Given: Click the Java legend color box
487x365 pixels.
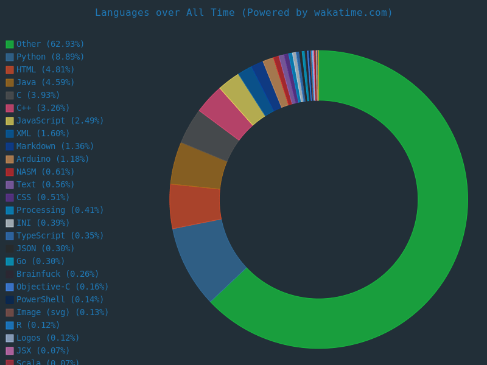Looking at the screenshot, I should click(x=10, y=83).
